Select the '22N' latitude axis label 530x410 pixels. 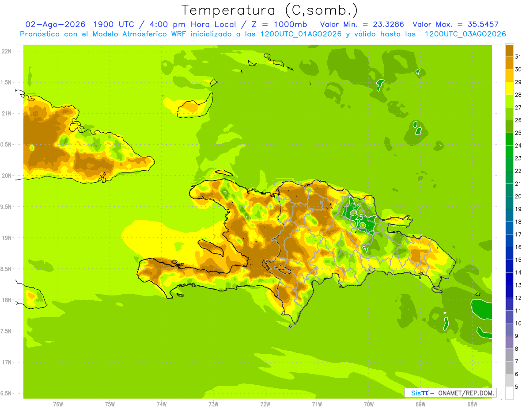tap(6, 51)
